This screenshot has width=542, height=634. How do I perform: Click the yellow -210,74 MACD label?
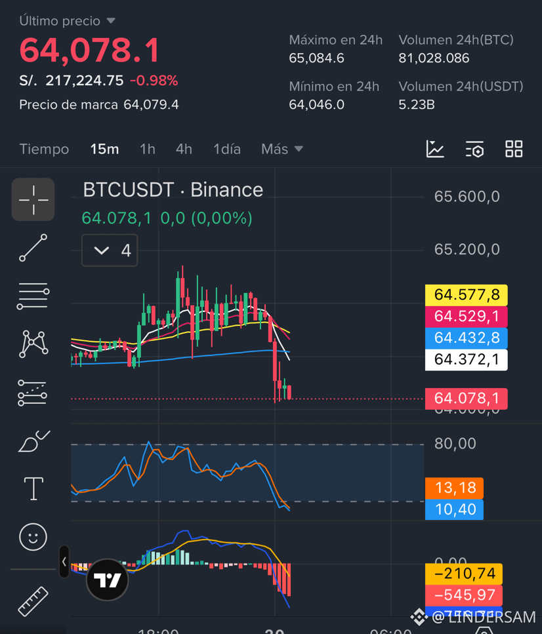tap(464, 573)
